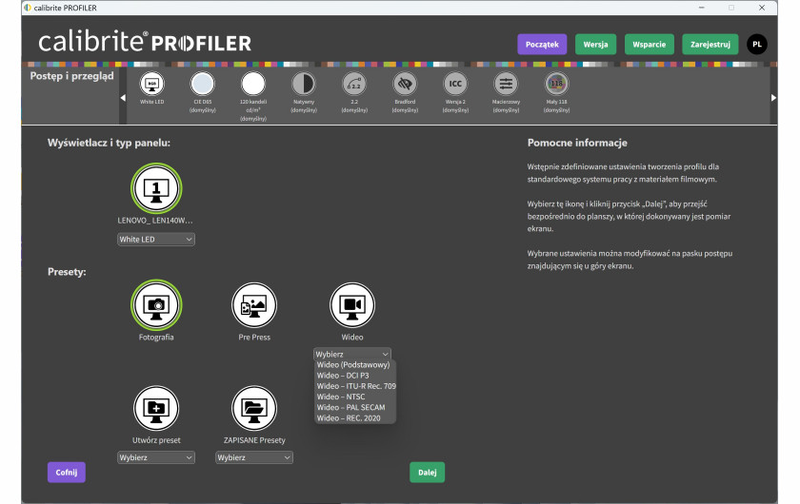The height and width of the screenshot is (504, 800).
Task: Click the Pomocne informacje heading
Action: 577,143
